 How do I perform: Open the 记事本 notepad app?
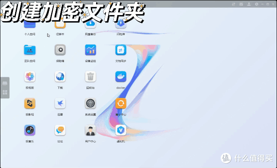click(60, 24)
